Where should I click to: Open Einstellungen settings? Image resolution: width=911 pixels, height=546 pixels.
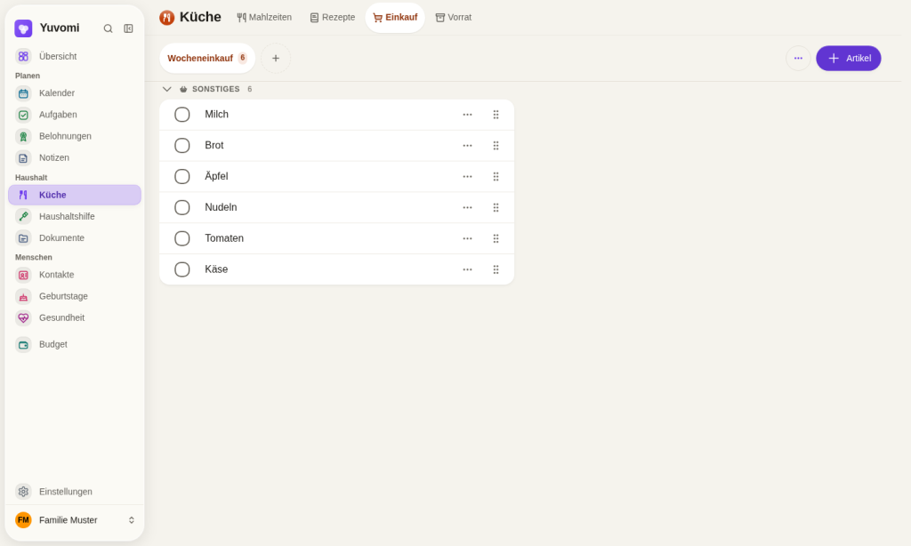point(75,492)
